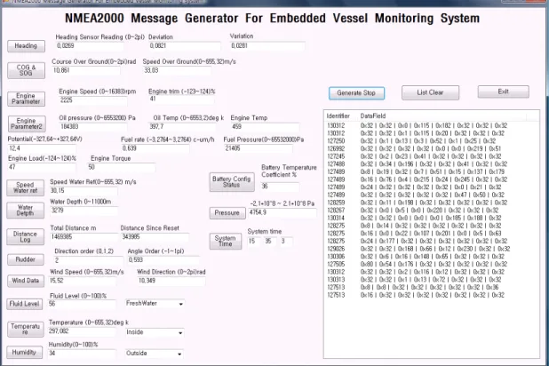Viewport: 549px width, 366px height.
Task: Click the Speed Water Ref value field
Action: click(x=84, y=191)
